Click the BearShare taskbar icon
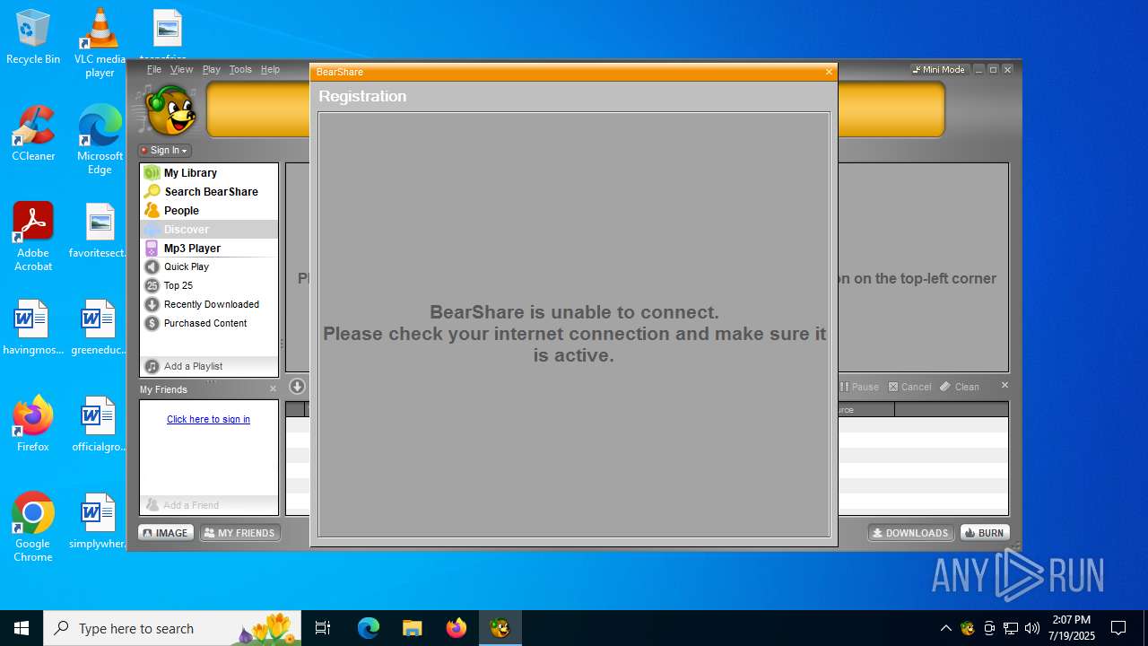This screenshot has height=646, width=1148. tap(500, 628)
